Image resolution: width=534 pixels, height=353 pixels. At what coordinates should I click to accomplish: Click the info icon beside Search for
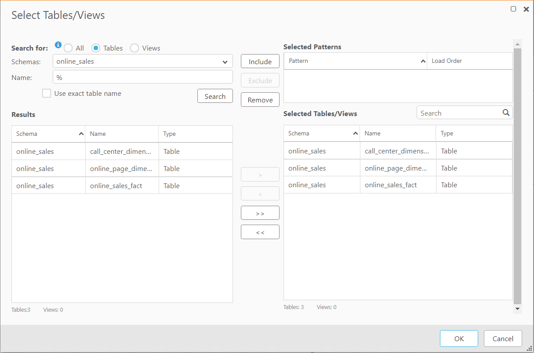click(58, 45)
